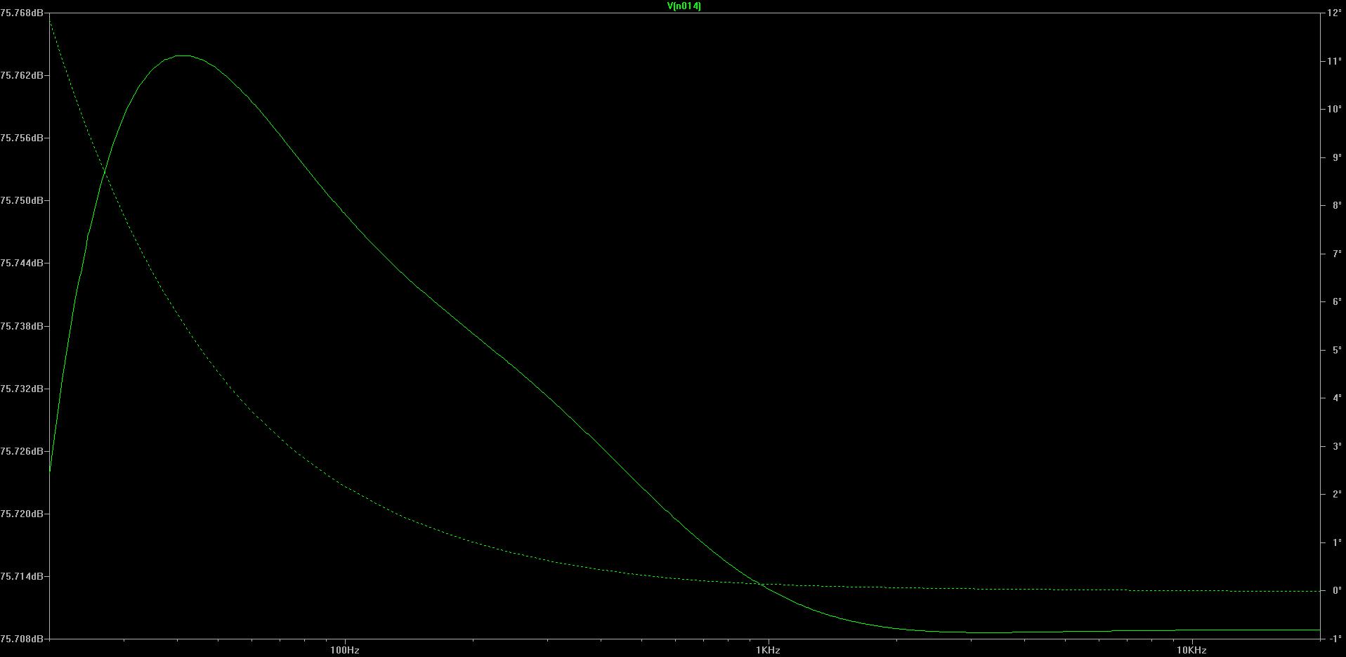The width and height of the screenshot is (1346, 657).
Task: Select the 75.762dB axis label
Action: [21, 75]
